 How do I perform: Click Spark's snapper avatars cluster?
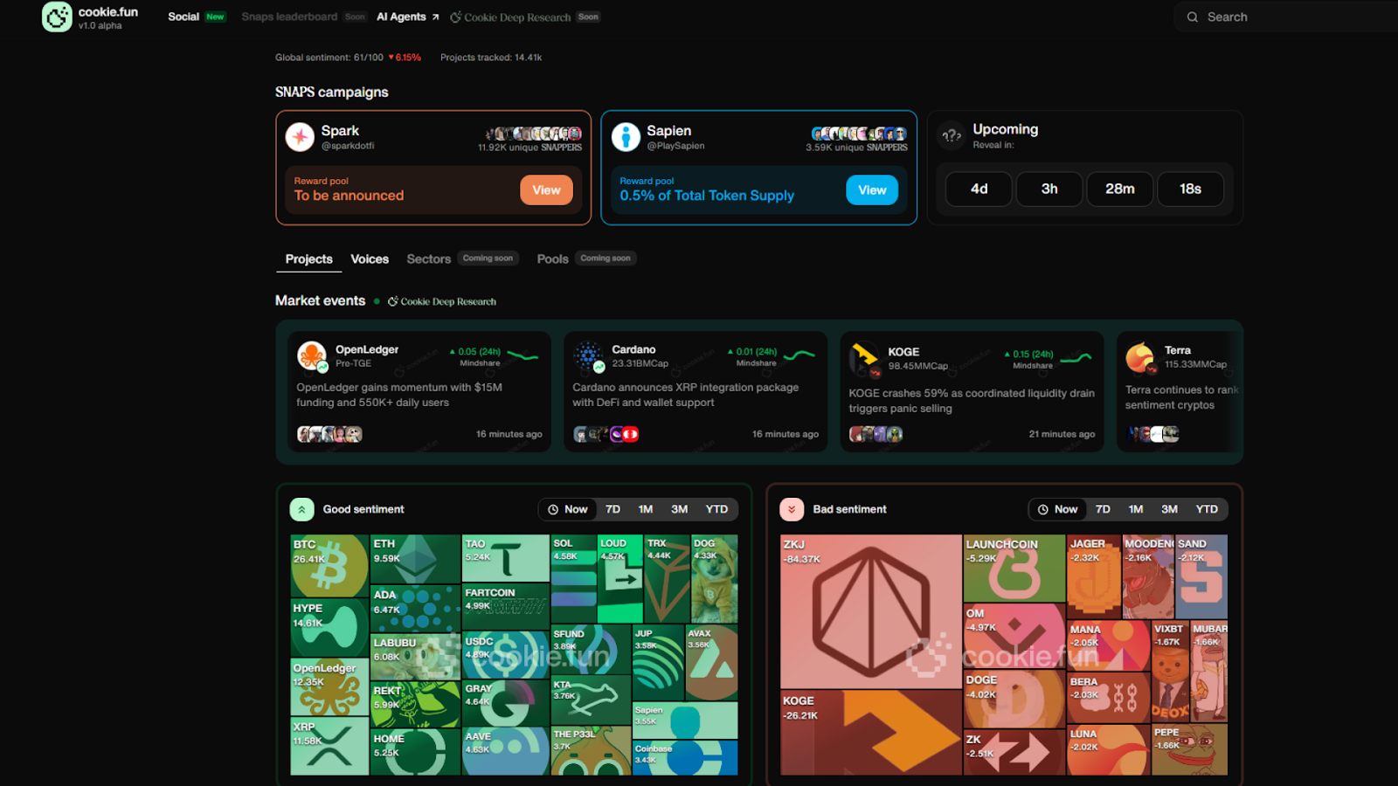[534, 134]
